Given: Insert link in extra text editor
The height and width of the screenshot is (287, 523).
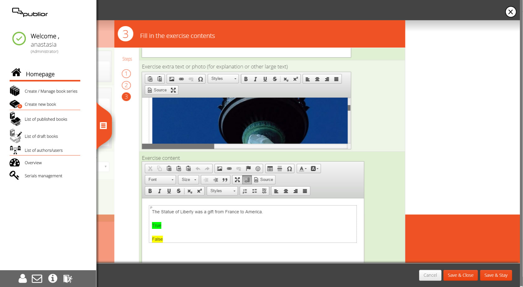Looking at the screenshot, I should 181,79.
